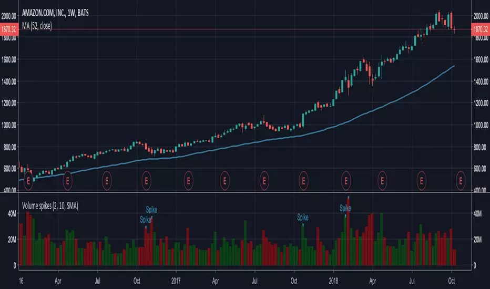This screenshot has height=289, width=490.
Task: Select the July 2017 earnings E icon
Action: [x=264, y=181]
